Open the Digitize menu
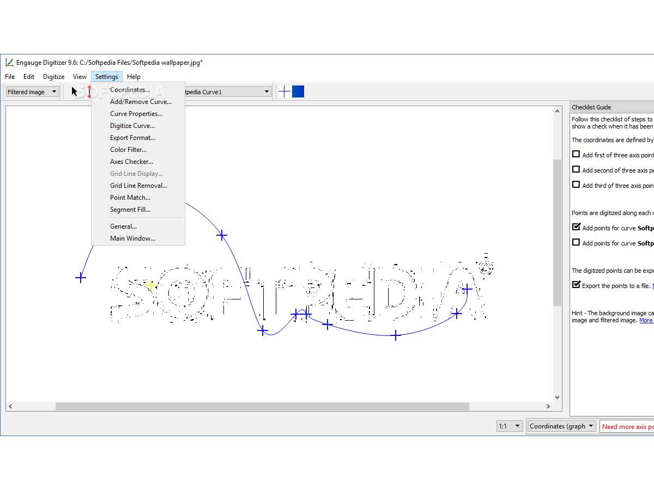654x490 pixels. coord(54,77)
